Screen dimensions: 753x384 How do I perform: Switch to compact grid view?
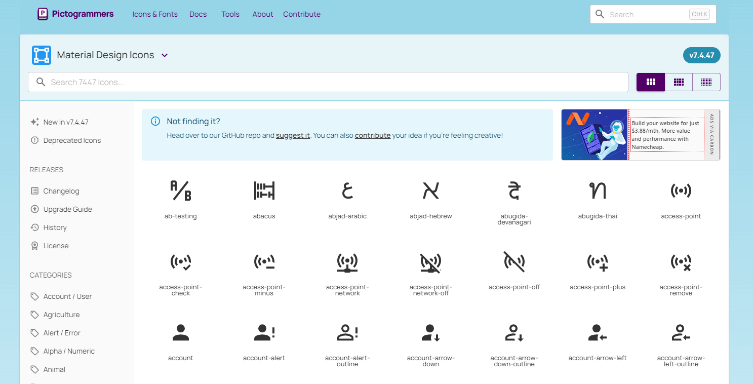click(706, 82)
